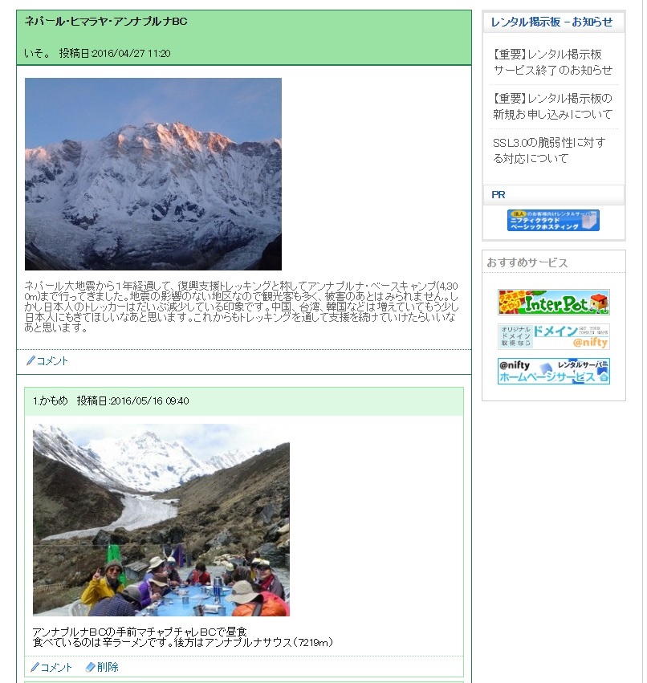Viewport: 647px width, 683px height.
Task: Click the post title ネパール・ヒマラヤ・アンナプルナBC
Action: (106, 21)
